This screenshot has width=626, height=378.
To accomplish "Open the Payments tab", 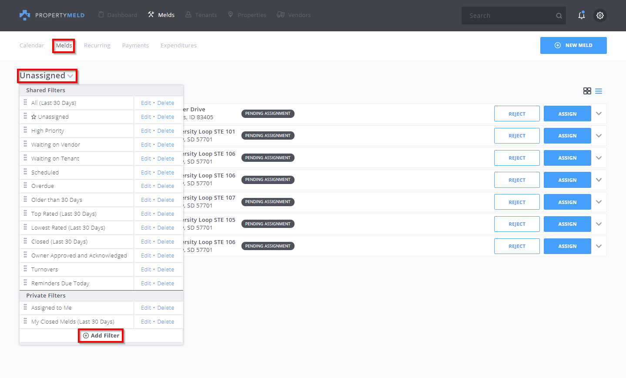I will tap(135, 46).
